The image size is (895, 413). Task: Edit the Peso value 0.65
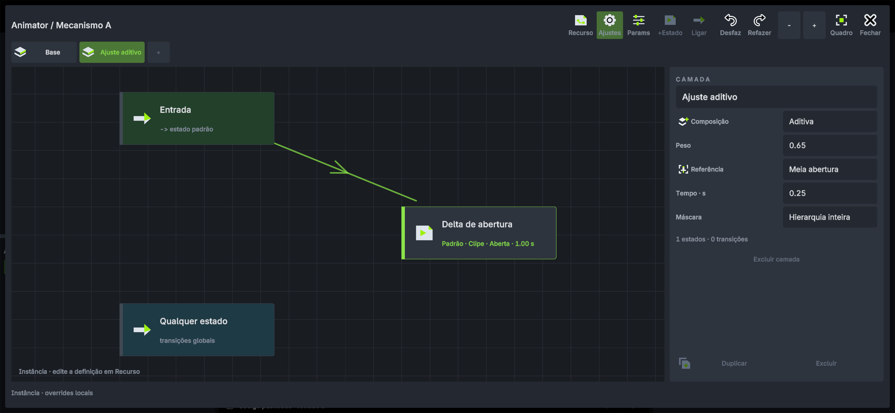(x=830, y=145)
